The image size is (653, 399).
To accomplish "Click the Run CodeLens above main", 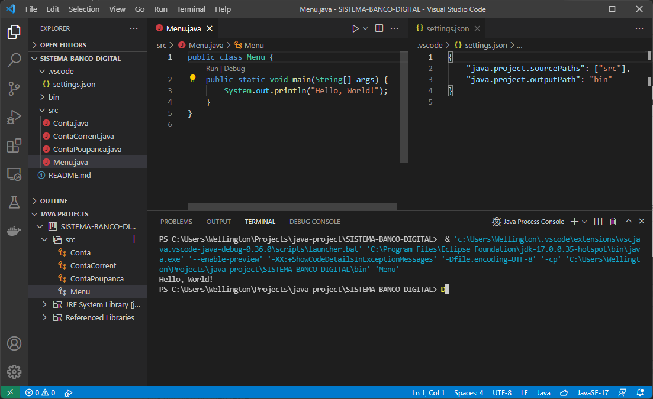I will pyautogui.click(x=212, y=69).
